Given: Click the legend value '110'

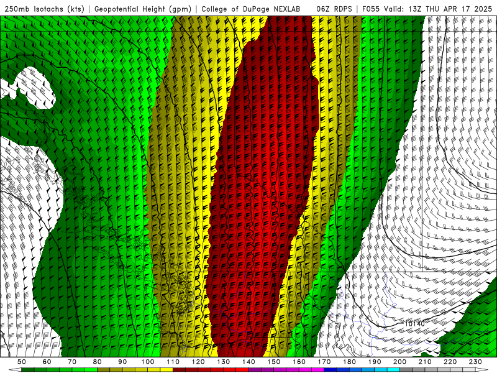Looking at the screenshot, I should click(x=173, y=362).
